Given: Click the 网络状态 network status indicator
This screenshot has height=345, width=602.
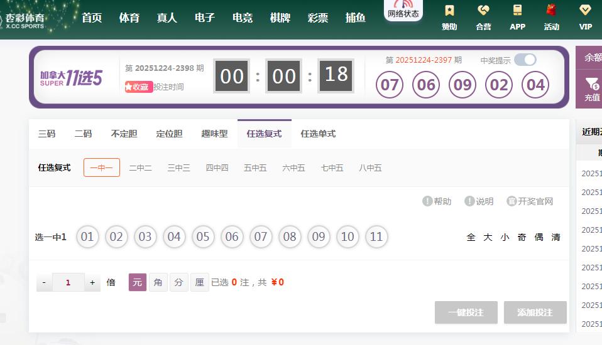Looking at the screenshot, I should 403,9.
